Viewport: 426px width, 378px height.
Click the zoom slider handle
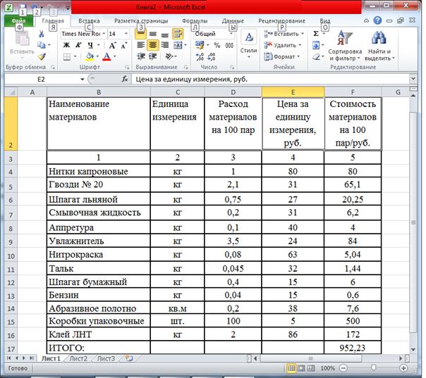[x=374, y=368]
